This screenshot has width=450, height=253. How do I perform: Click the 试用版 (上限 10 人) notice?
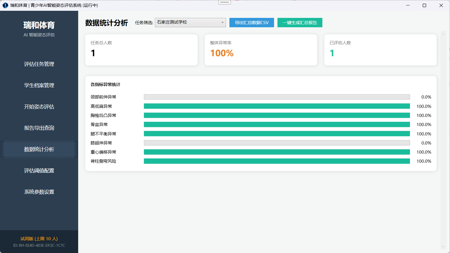(39, 239)
